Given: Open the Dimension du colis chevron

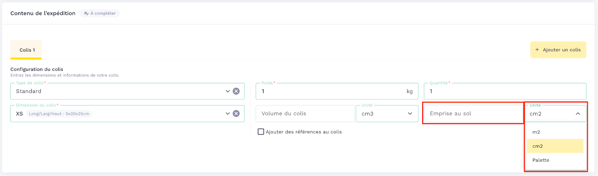Looking at the screenshot, I should click(x=228, y=114).
